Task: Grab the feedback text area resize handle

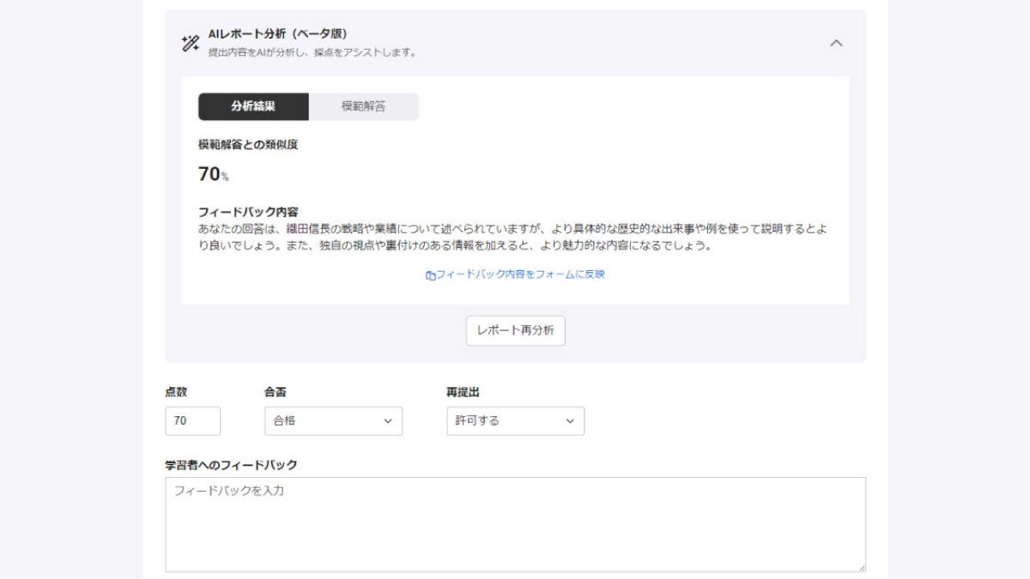Action: (861, 567)
